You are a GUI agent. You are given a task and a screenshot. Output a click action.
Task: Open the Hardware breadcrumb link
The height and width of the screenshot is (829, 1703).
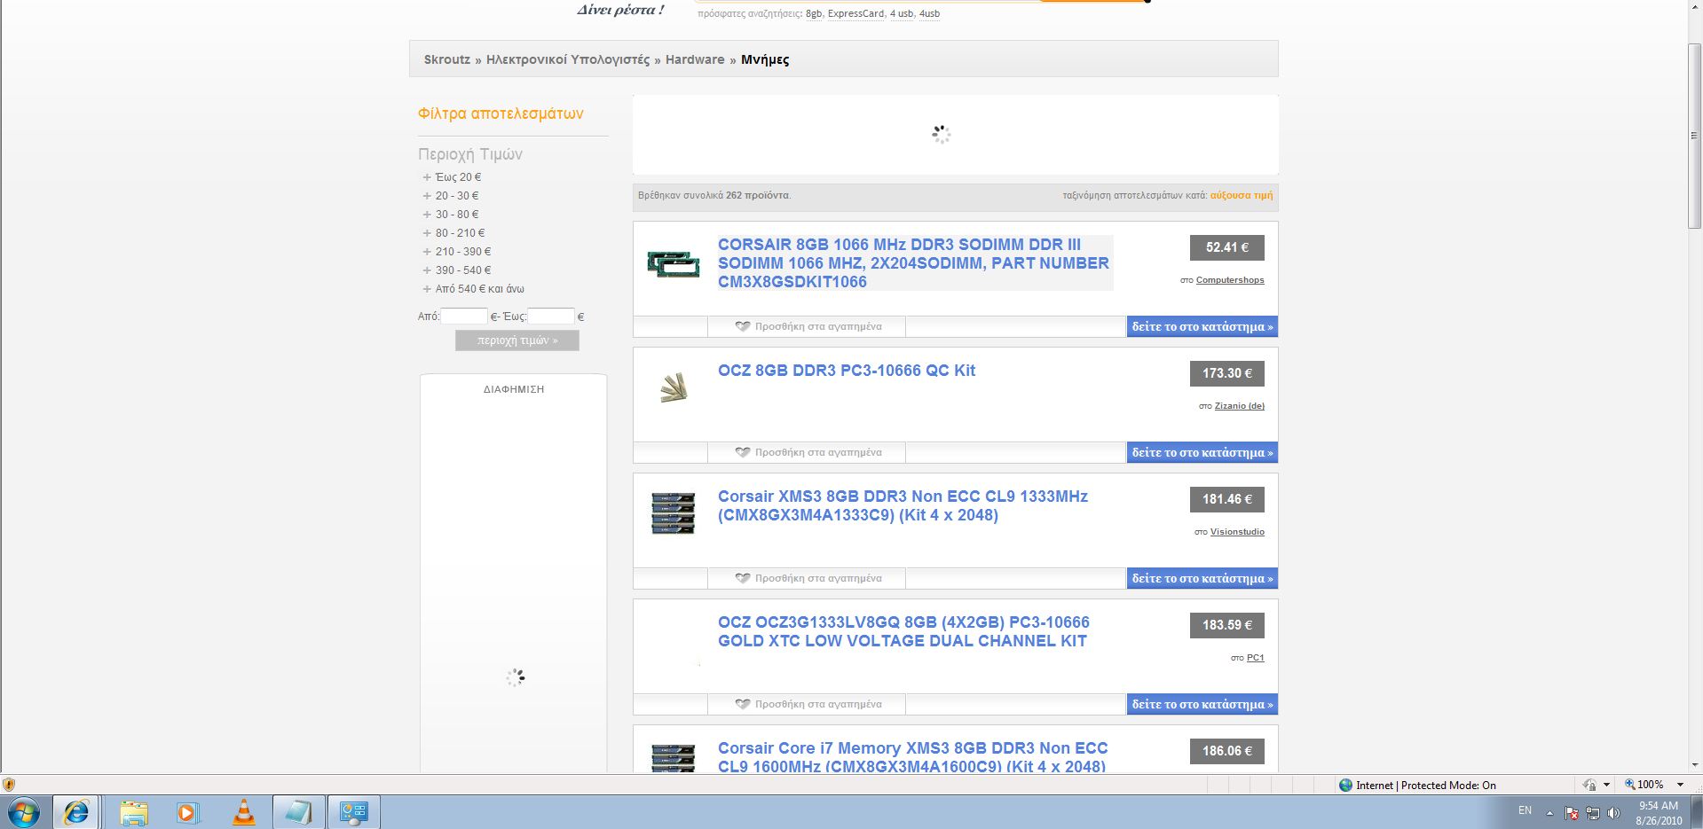[x=695, y=59]
